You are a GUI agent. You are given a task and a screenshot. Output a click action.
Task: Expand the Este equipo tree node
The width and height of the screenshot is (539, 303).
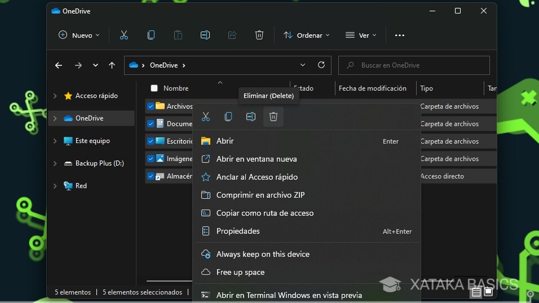coord(55,141)
